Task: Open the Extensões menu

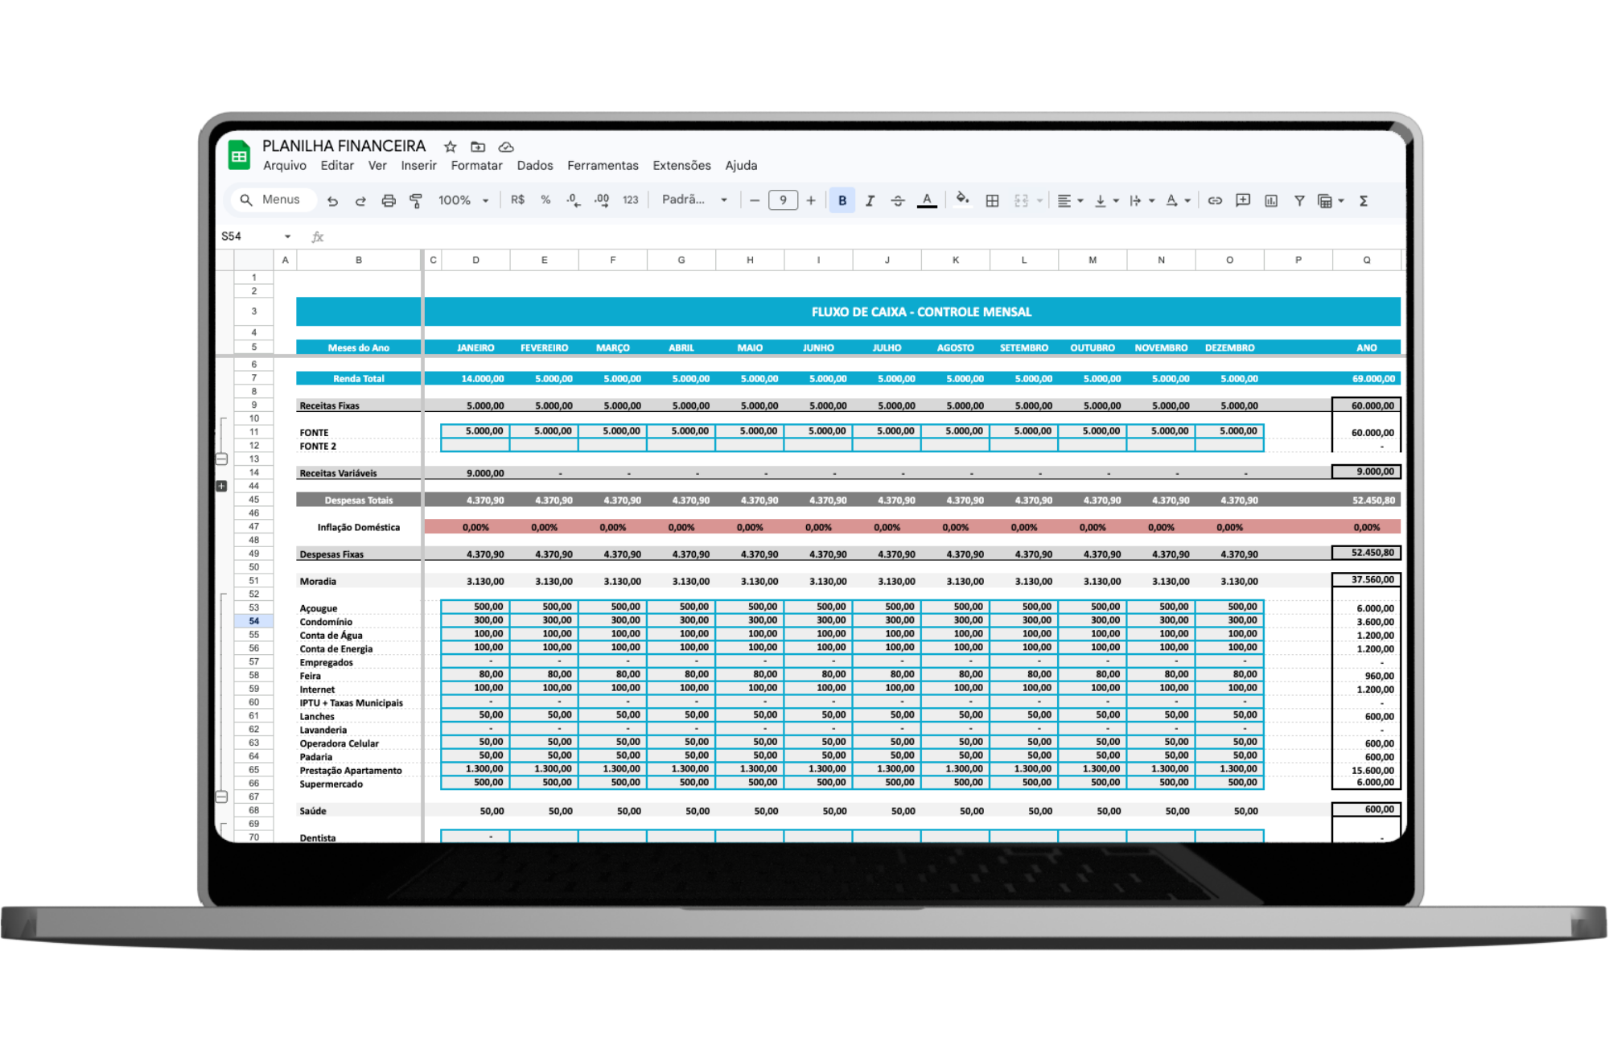Action: 681,166
